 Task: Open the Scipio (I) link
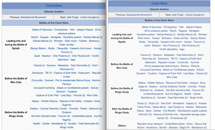coord(142,103)
